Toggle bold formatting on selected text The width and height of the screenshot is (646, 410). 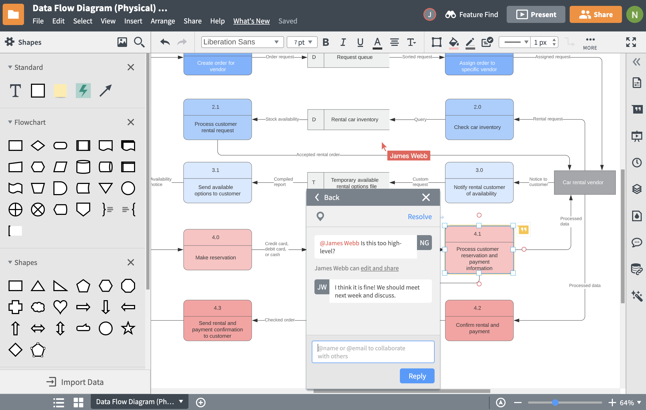326,42
